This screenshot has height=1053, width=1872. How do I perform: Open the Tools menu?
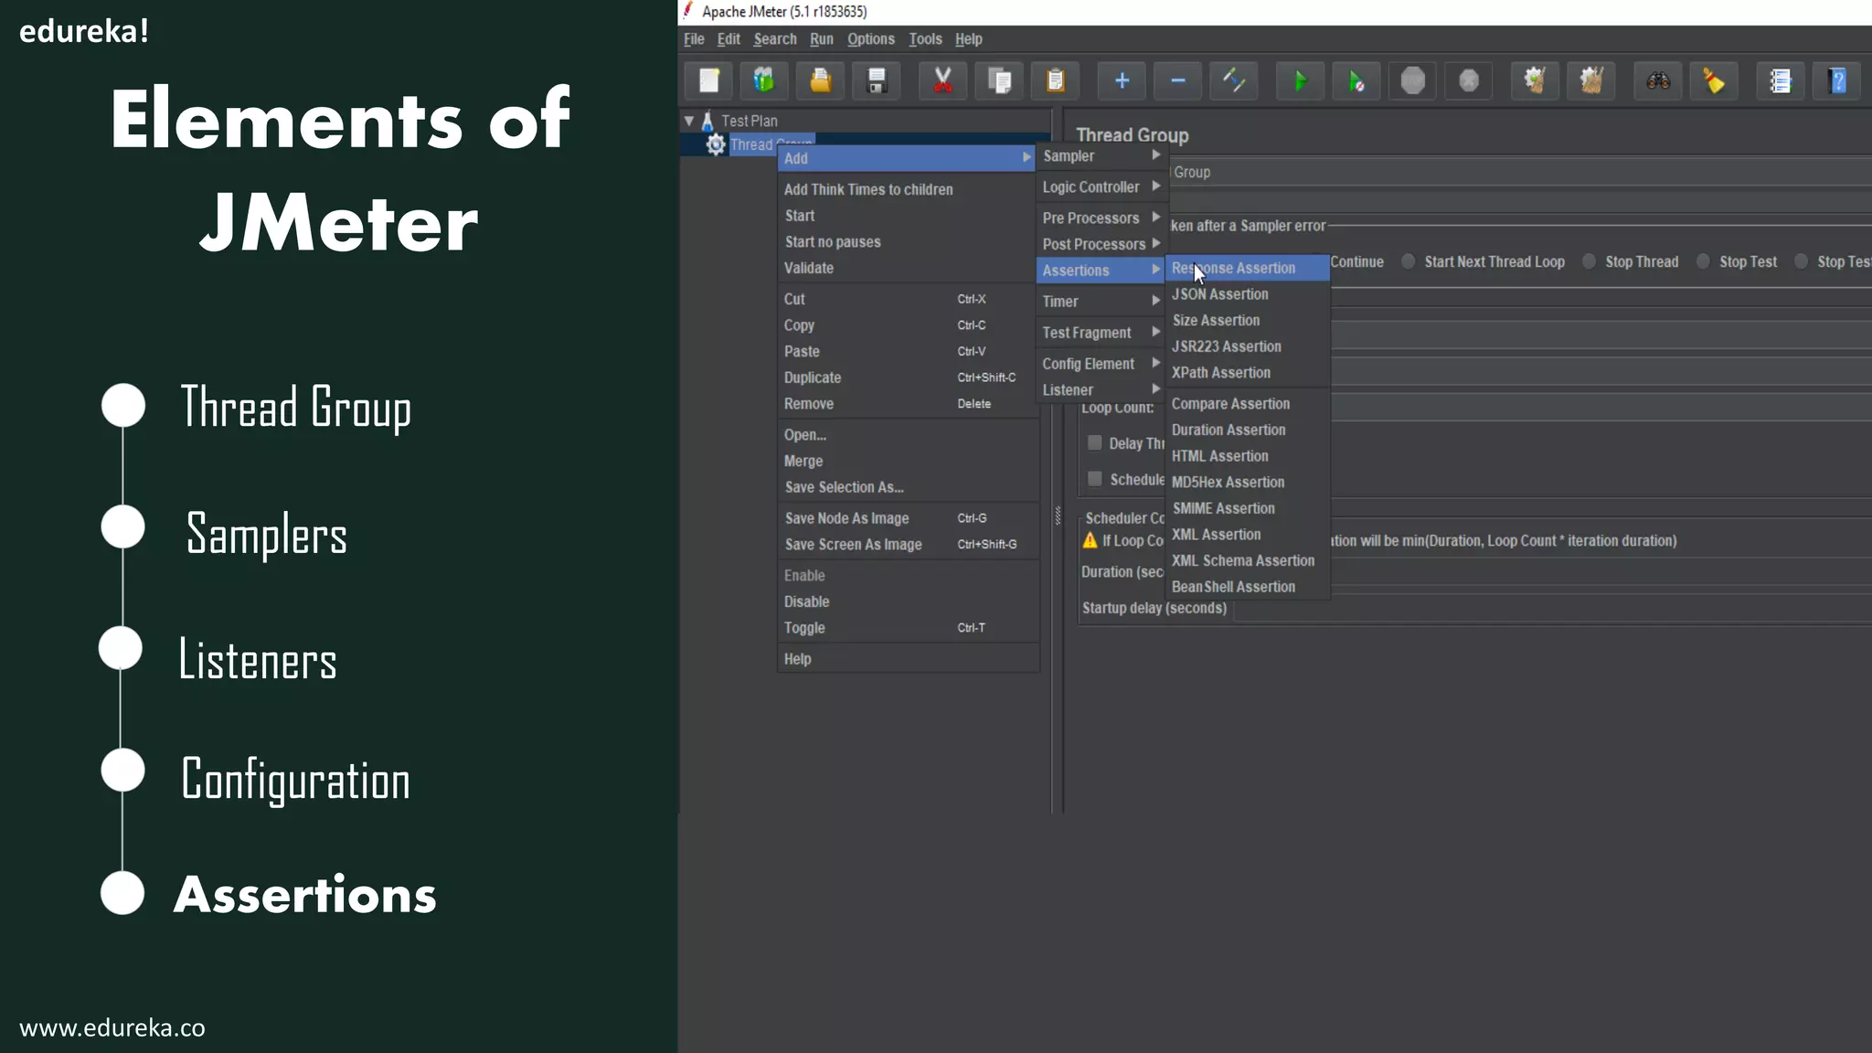(x=925, y=39)
